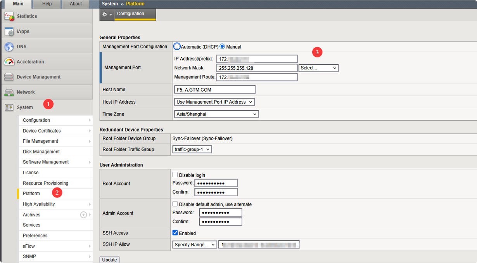Toggle SSH Access Enabled checkbox
This screenshot has width=477, height=263.
[x=175, y=233]
